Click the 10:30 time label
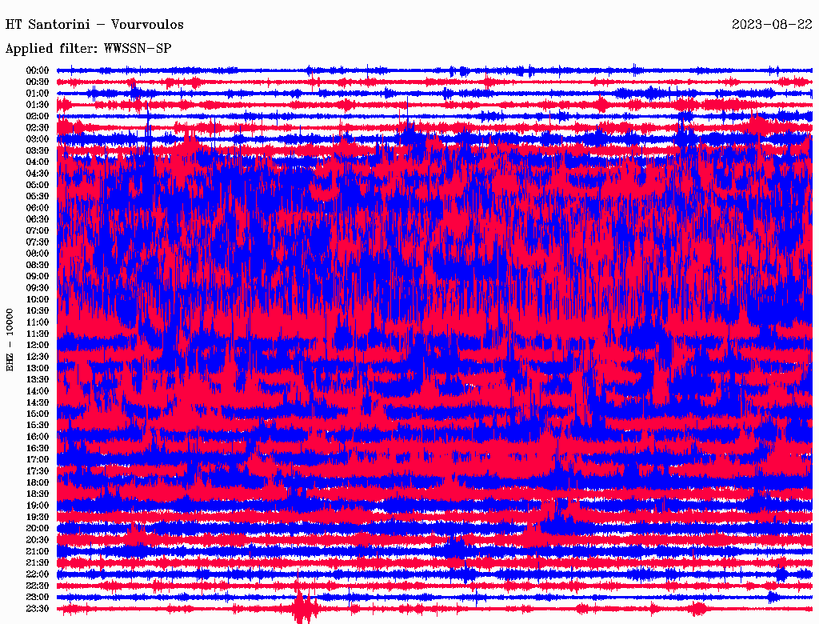 38,310
